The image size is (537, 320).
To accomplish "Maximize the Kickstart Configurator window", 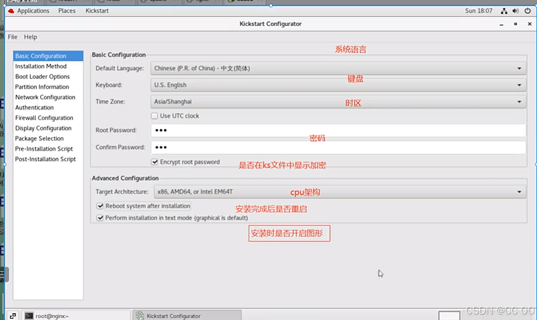I will pyautogui.click(x=516, y=24).
